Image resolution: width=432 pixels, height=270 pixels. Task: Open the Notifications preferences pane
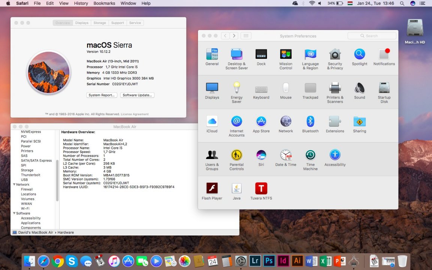click(x=384, y=57)
